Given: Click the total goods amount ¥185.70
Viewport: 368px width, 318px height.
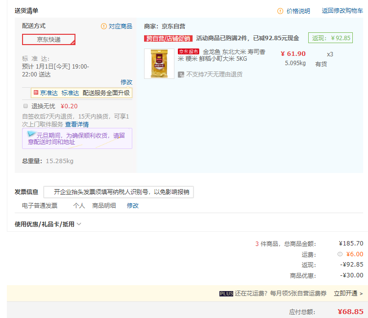Looking at the screenshot, I should pyautogui.click(x=351, y=244).
